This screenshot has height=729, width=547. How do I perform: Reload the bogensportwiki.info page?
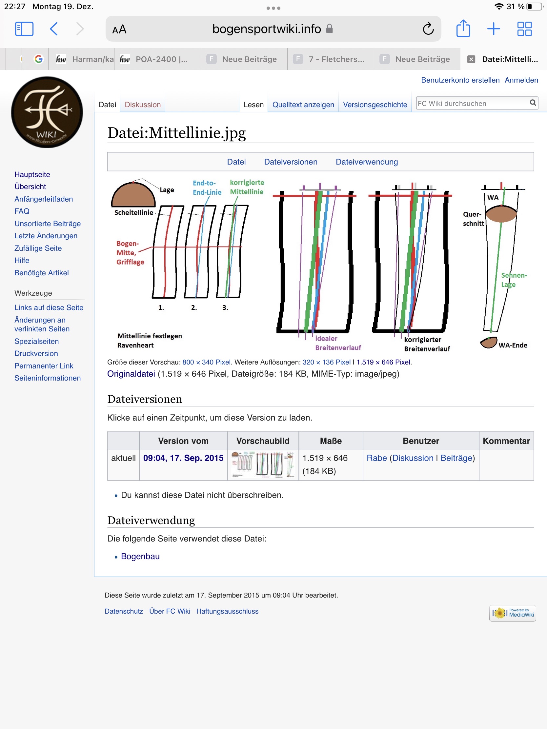428,29
